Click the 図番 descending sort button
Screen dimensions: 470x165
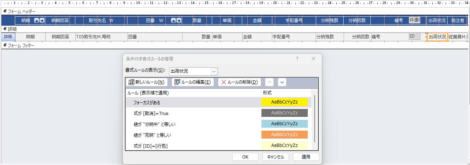[x=179, y=21]
